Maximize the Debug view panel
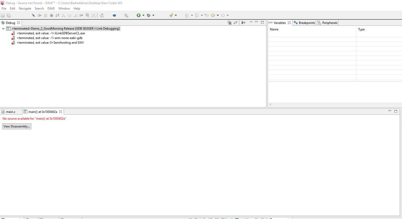The height and width of the screenshot is (219, 402). pyautogui.click(x=262, y=22)
